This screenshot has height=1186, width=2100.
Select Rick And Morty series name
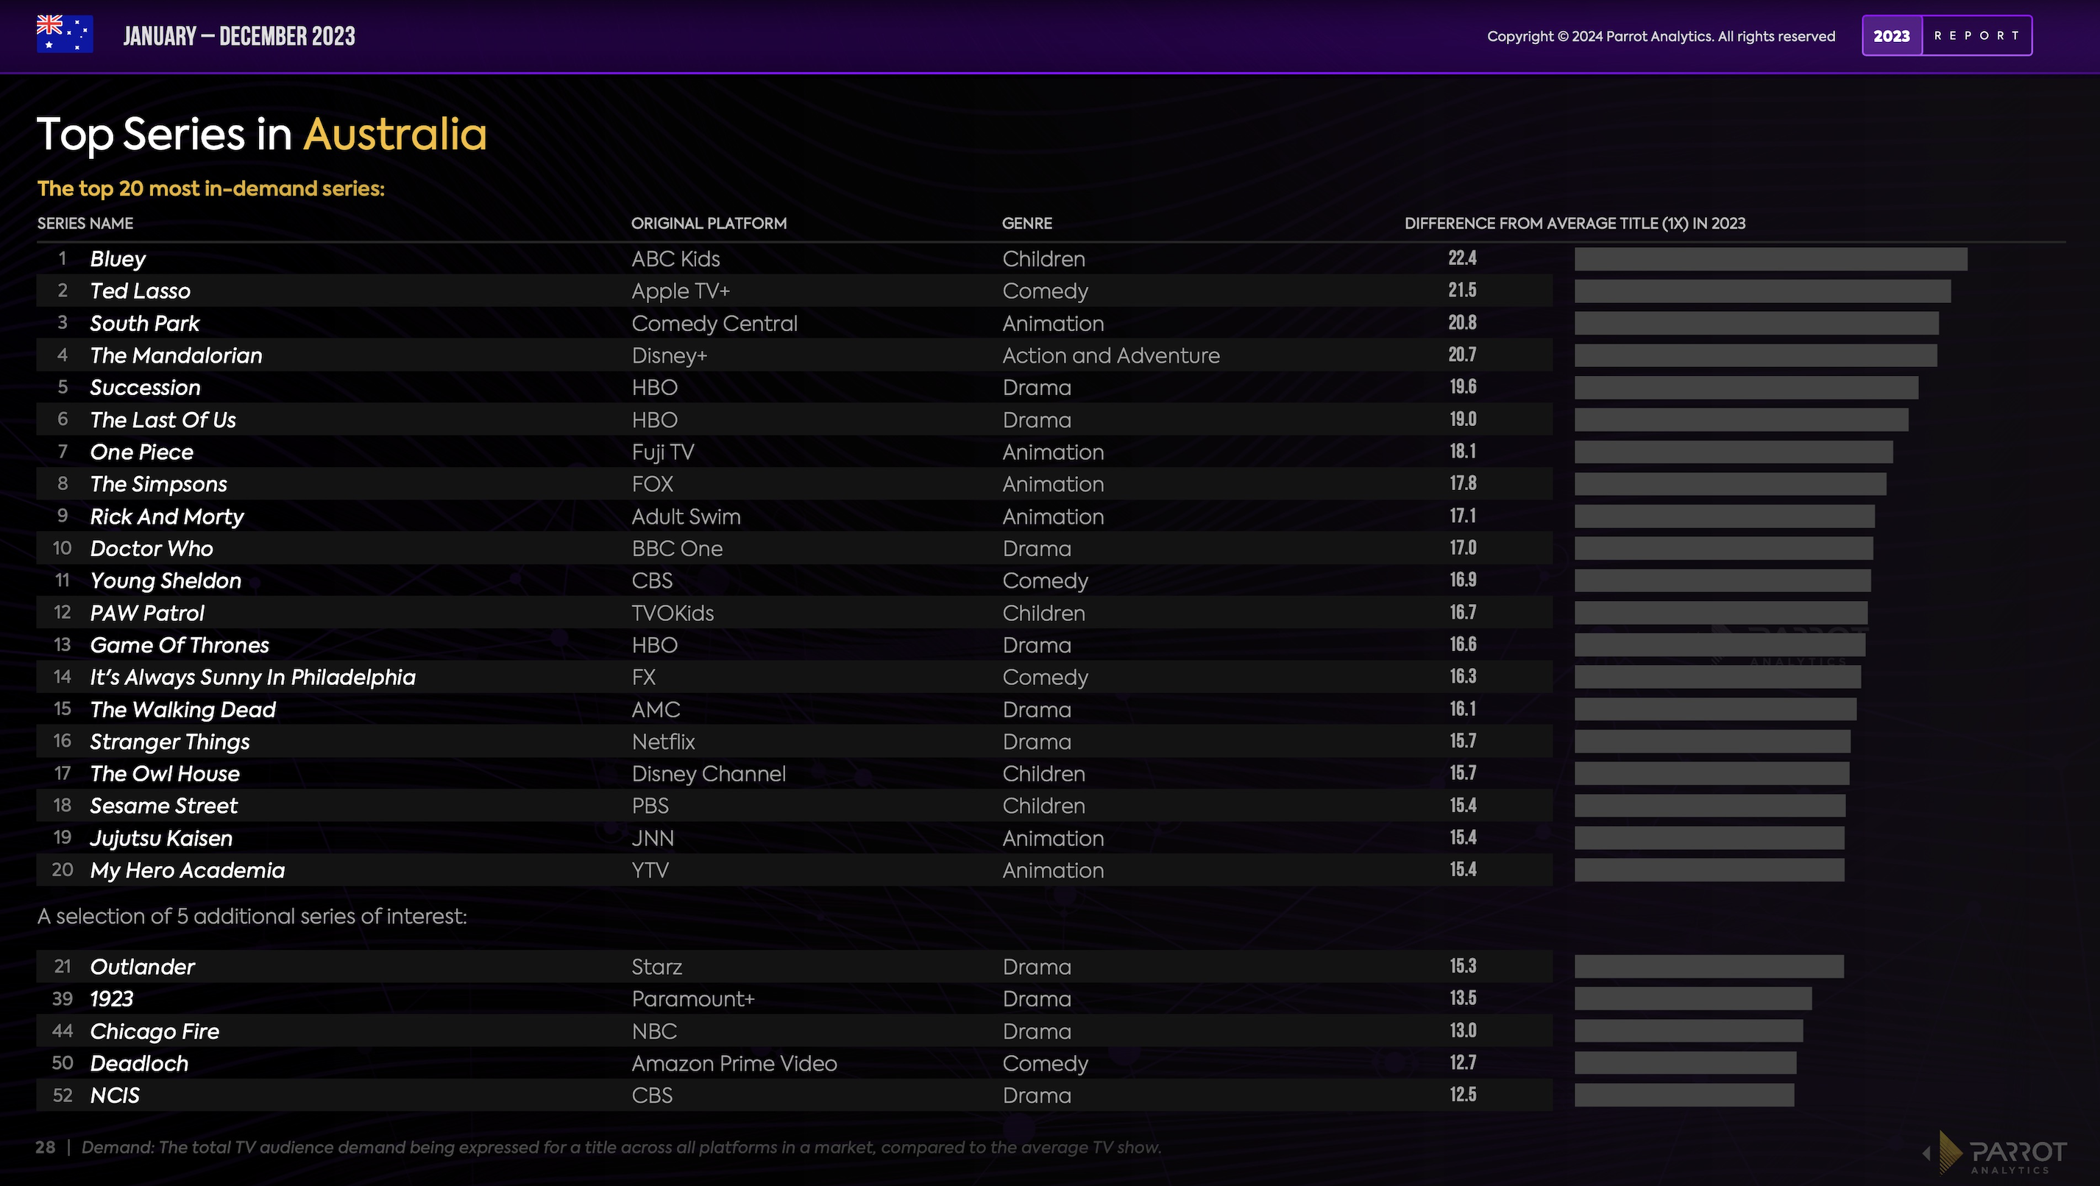pyautogui.click(x=166, y=516)
